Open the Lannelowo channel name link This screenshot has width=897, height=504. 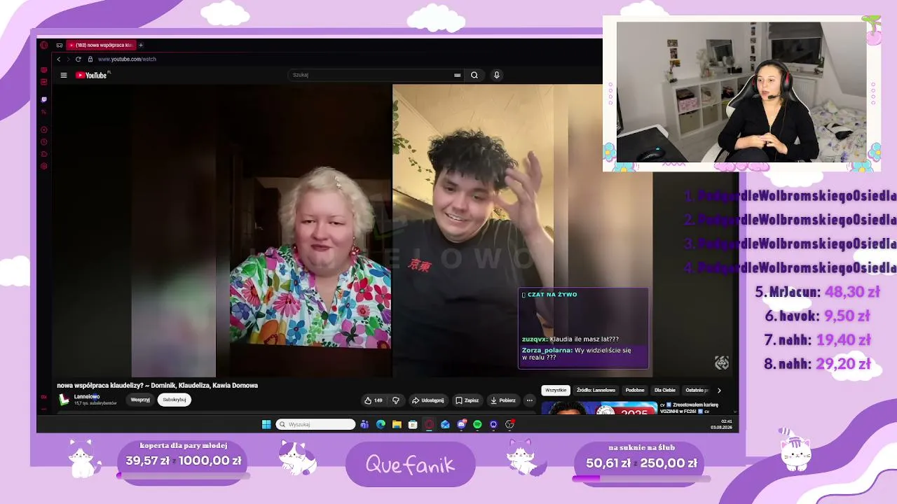87,397
